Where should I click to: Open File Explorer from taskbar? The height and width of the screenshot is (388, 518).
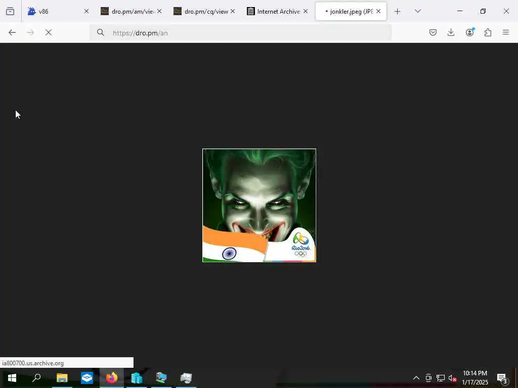pos(62,378)
